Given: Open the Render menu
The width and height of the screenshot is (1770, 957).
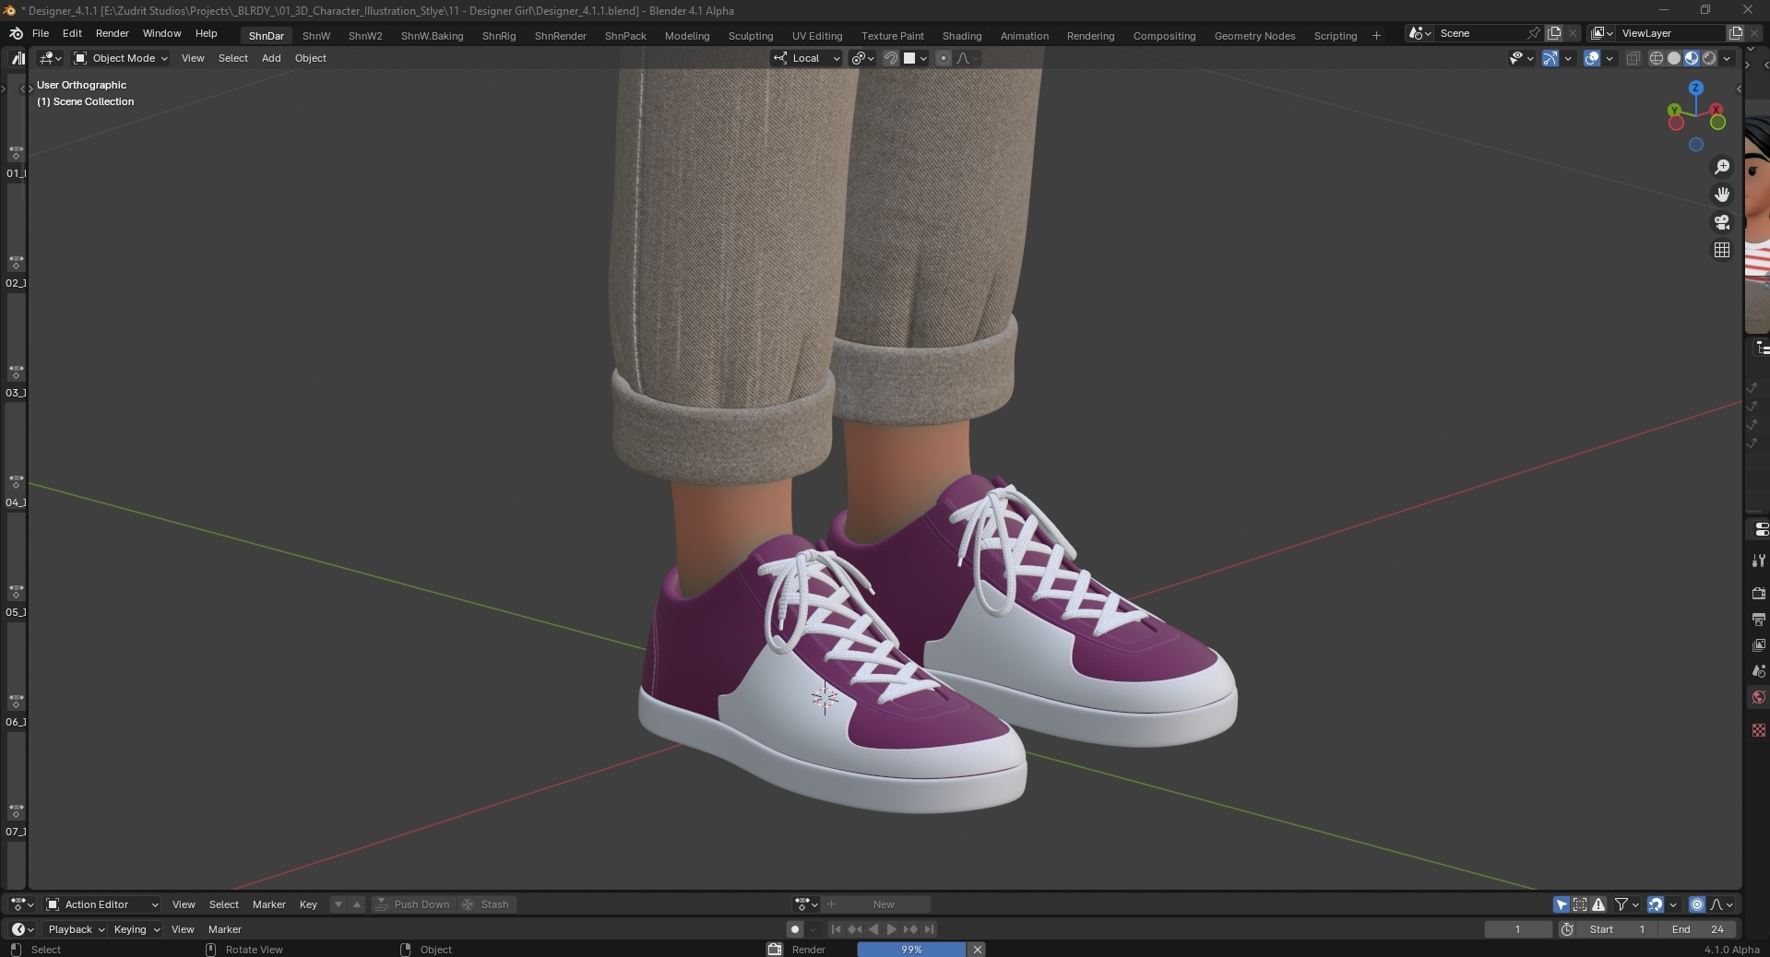Looking at the screenshot, I should click(113, 33).
